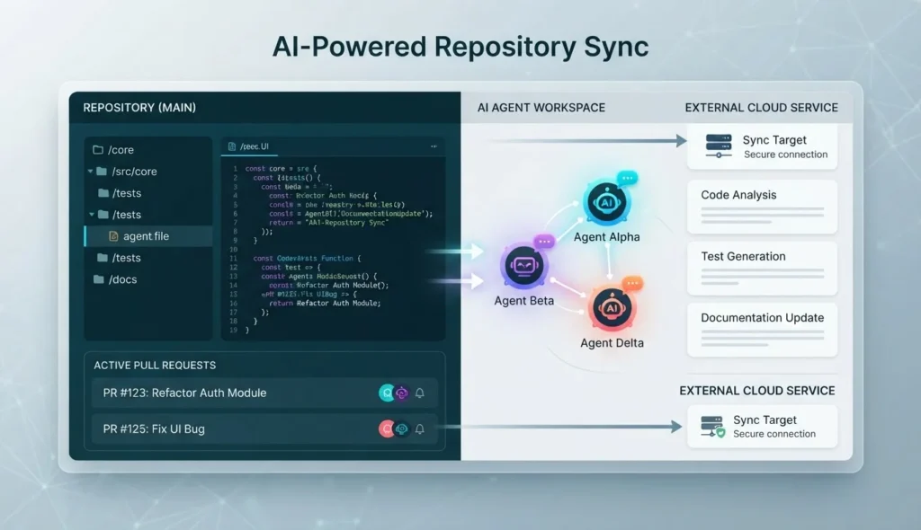This screenshot has height=530, width=921.
Task: Click the server icon in the top Sync Target card
Action: coord(719,146)
